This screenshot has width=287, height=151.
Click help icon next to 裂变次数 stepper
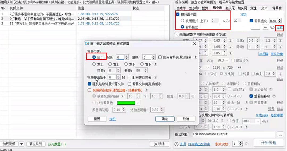click(x=247, y=144)
